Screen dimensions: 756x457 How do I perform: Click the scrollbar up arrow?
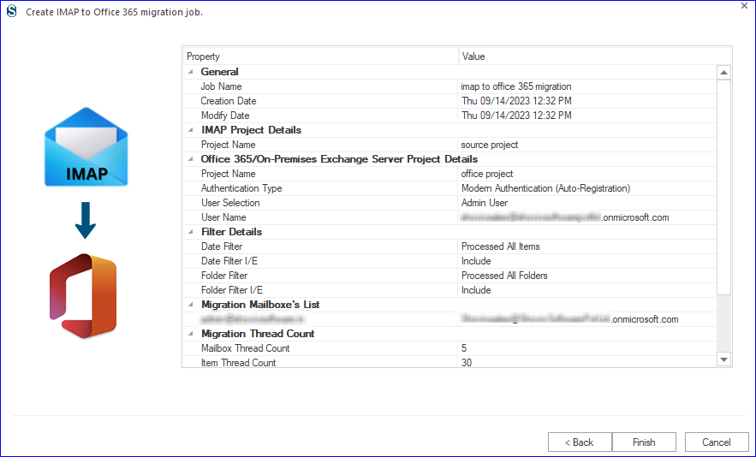[723, 72]
